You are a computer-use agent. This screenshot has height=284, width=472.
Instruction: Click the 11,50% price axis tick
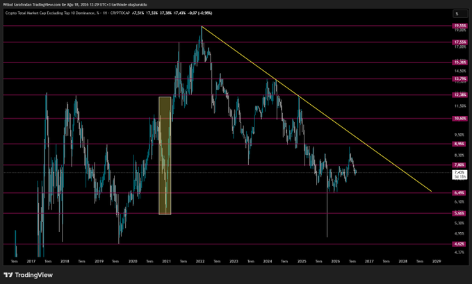460,106
